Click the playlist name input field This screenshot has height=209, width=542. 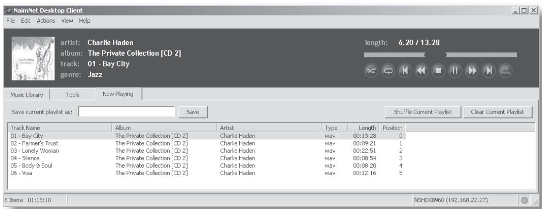pos(126,113)
